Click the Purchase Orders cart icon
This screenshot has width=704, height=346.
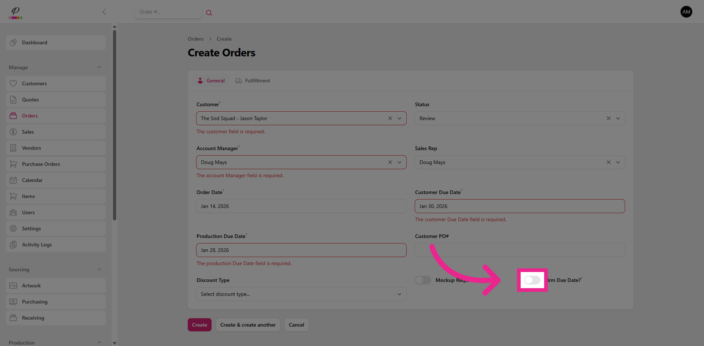point(13,164)
